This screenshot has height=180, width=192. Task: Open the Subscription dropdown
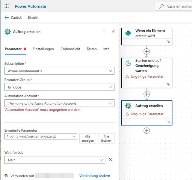click(x=59, y=71)
